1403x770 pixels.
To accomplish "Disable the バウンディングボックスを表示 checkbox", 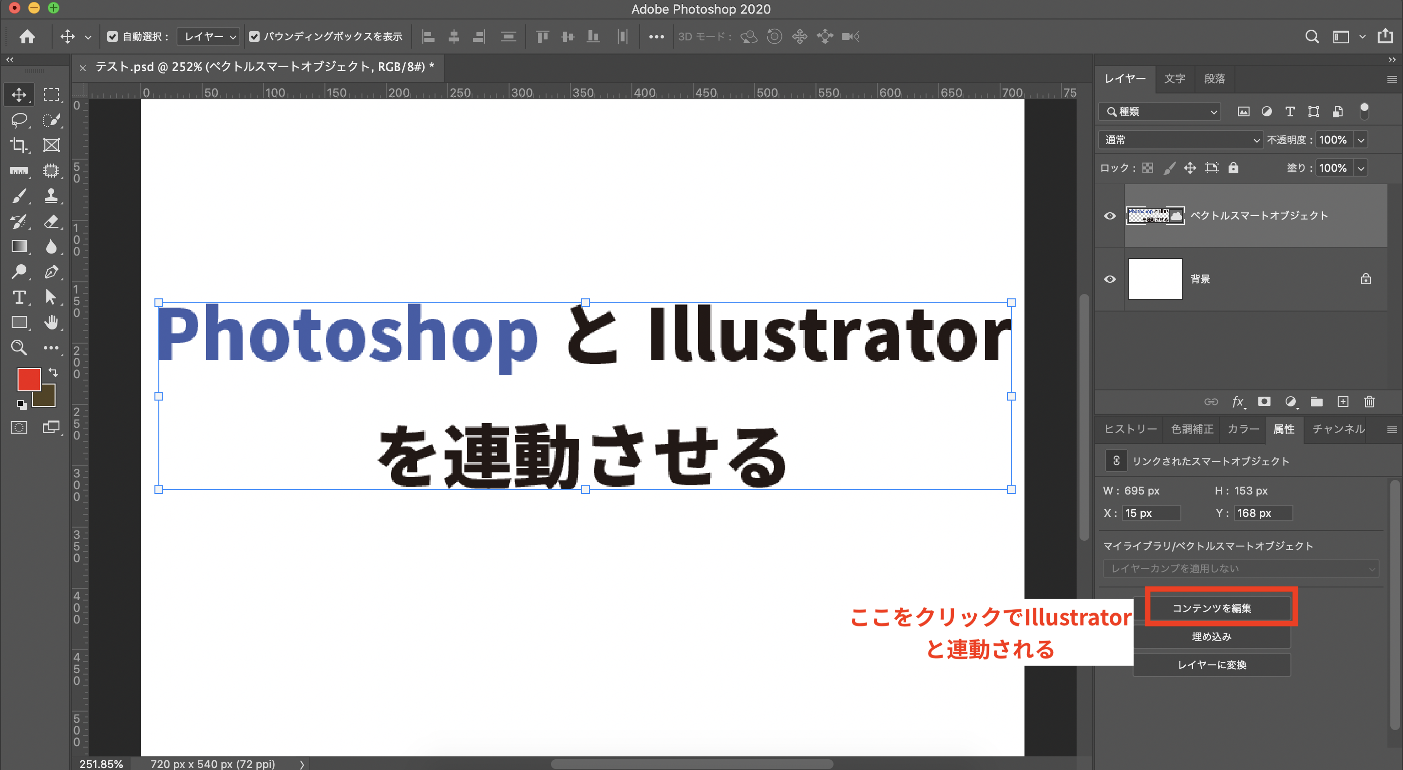I will point(254,36).
